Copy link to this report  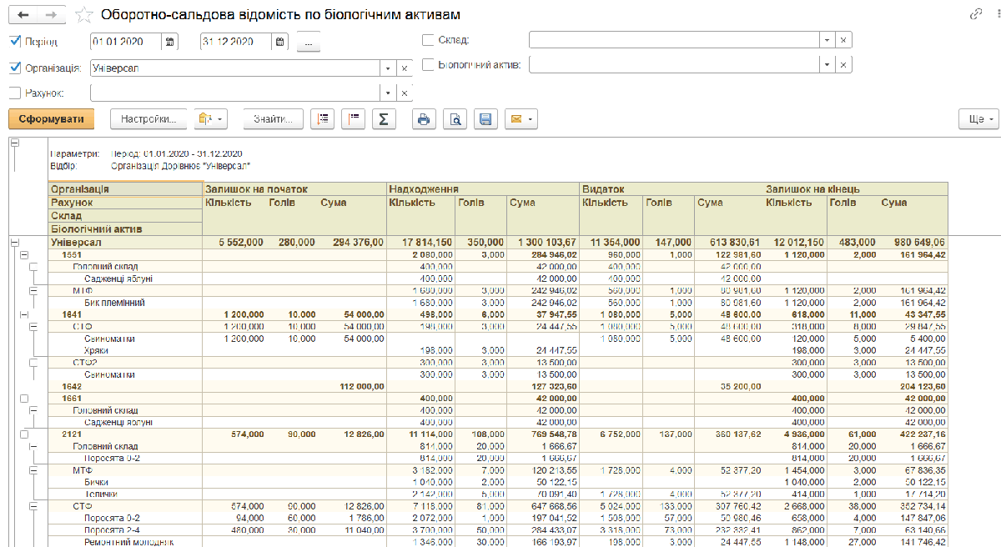pyautogui.click(x=976, y=15)
